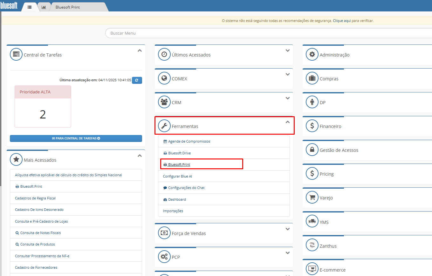The width and height of the screenshot is (432, 276).
Task: Click the CRM people group icon
Action: [164, 102]
